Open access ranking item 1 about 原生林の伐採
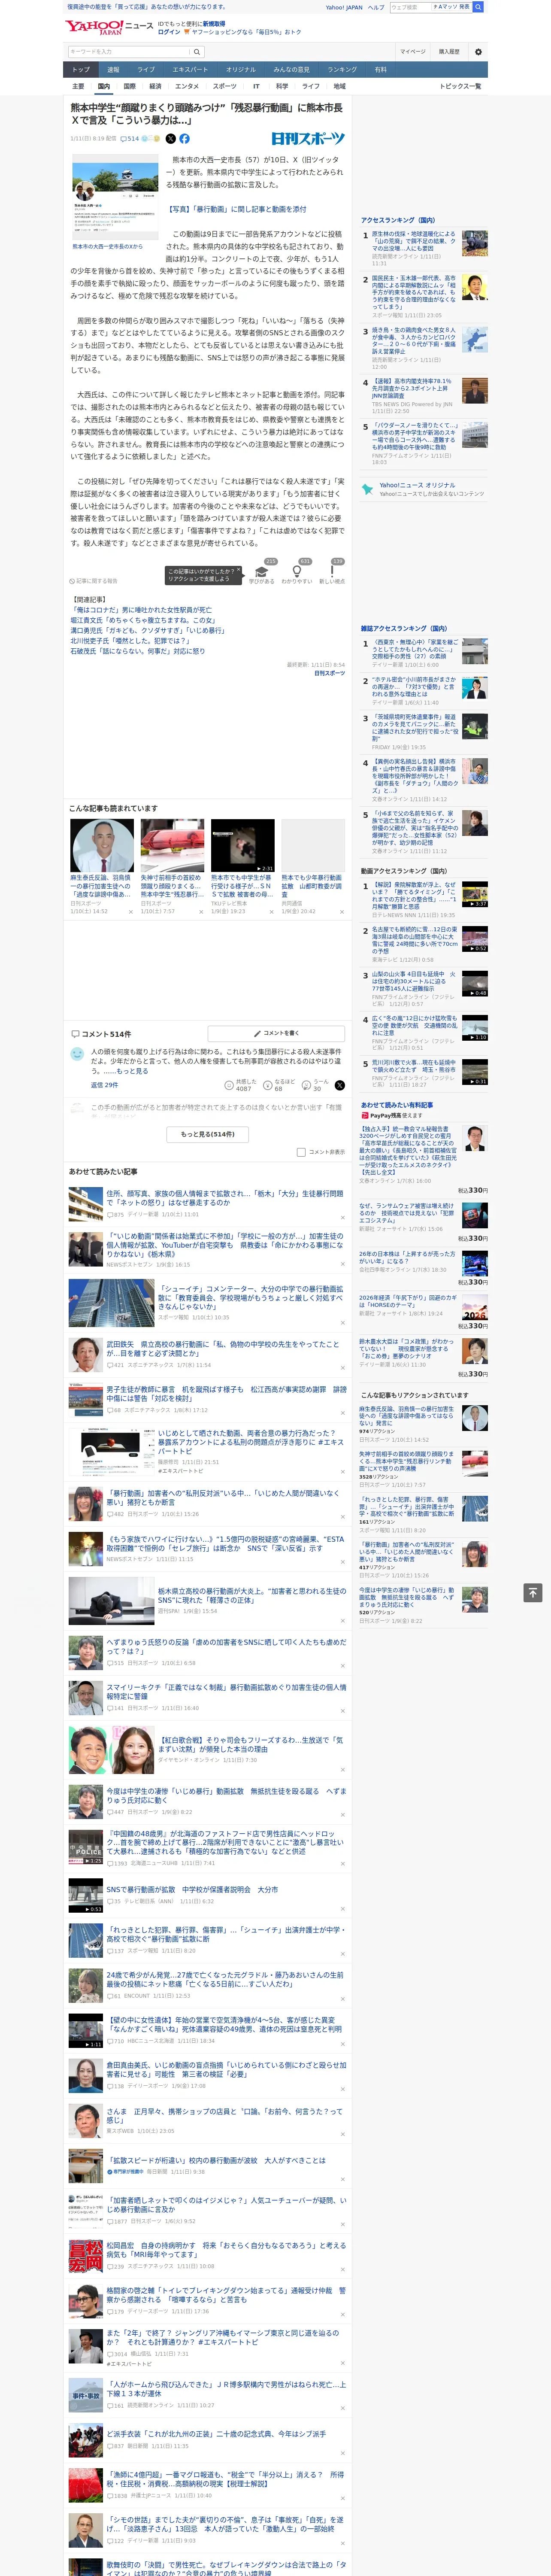 [x=414, y=241]
